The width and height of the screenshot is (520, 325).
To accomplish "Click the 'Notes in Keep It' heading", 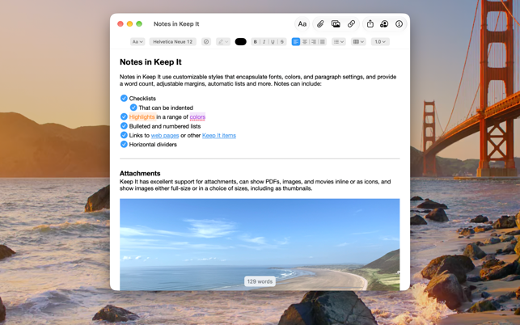I will [150, 62].
